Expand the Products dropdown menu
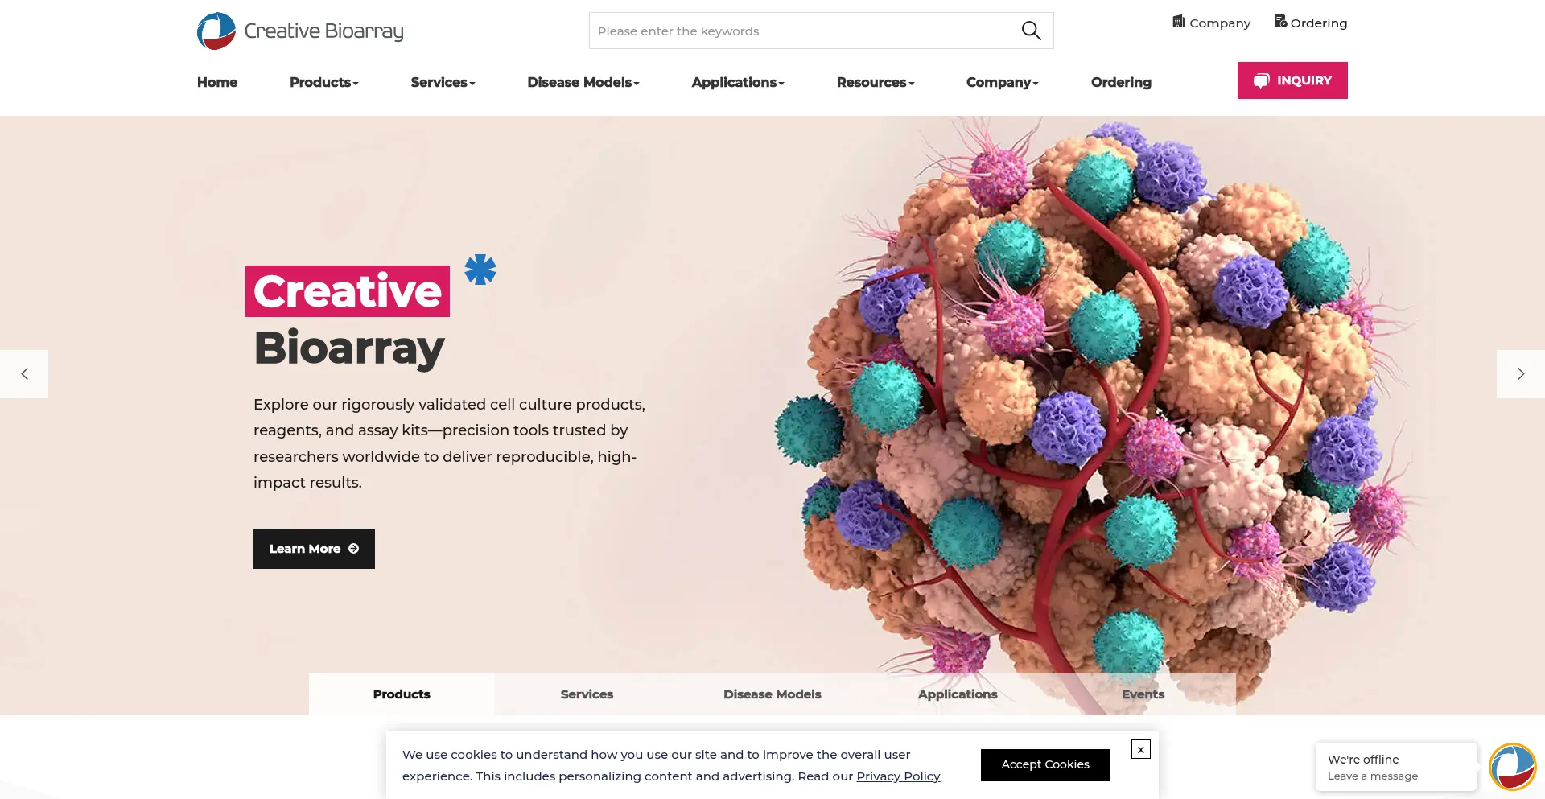The image size is (1545, 799). (324, 82)
